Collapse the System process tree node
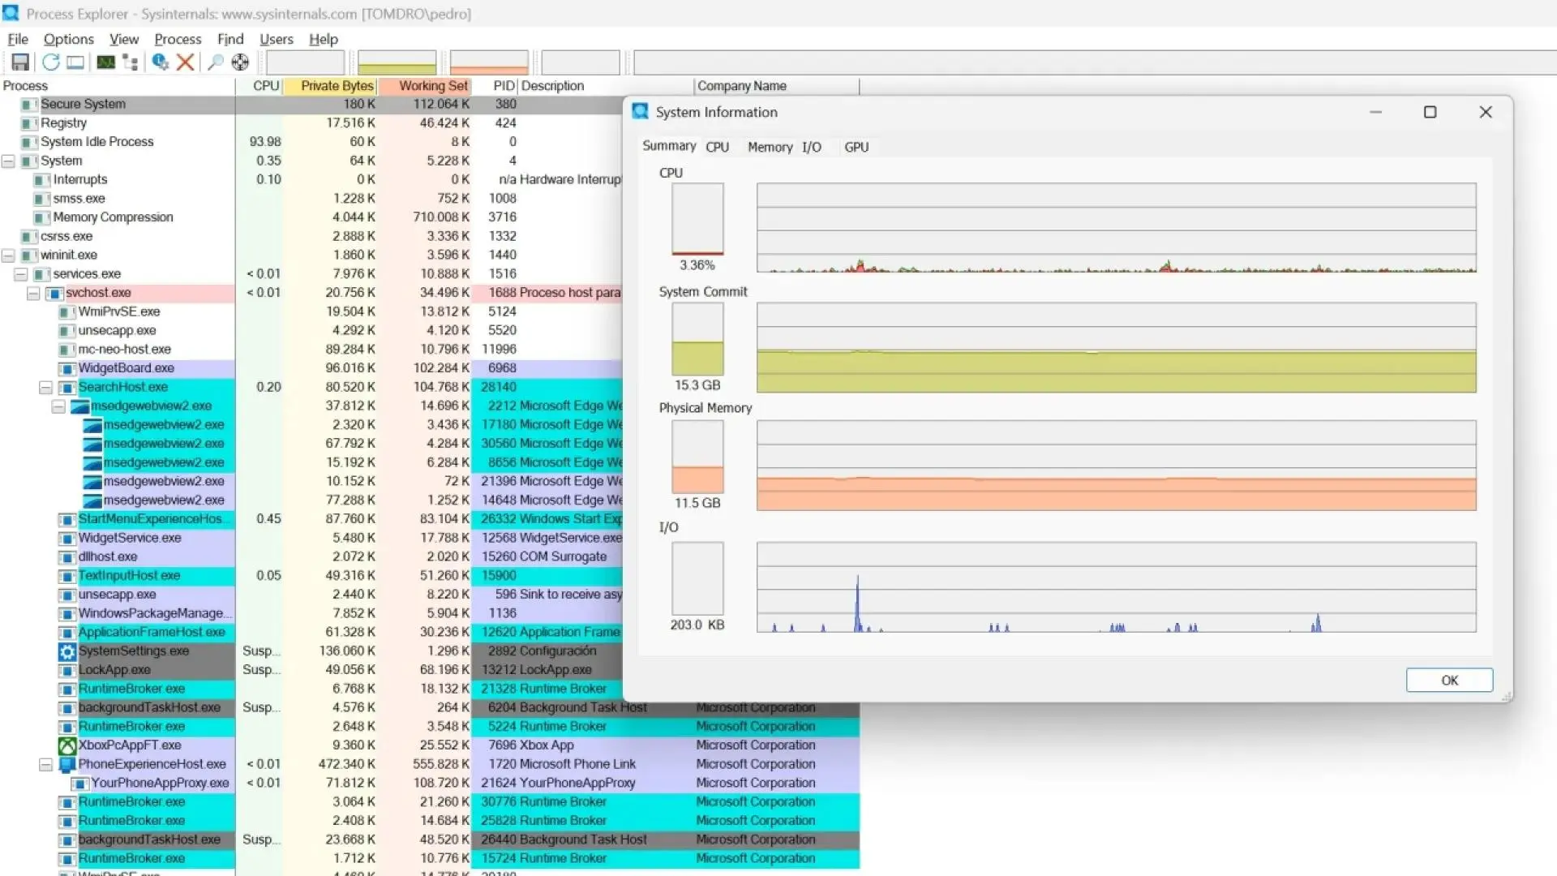 tap(8, 161)
